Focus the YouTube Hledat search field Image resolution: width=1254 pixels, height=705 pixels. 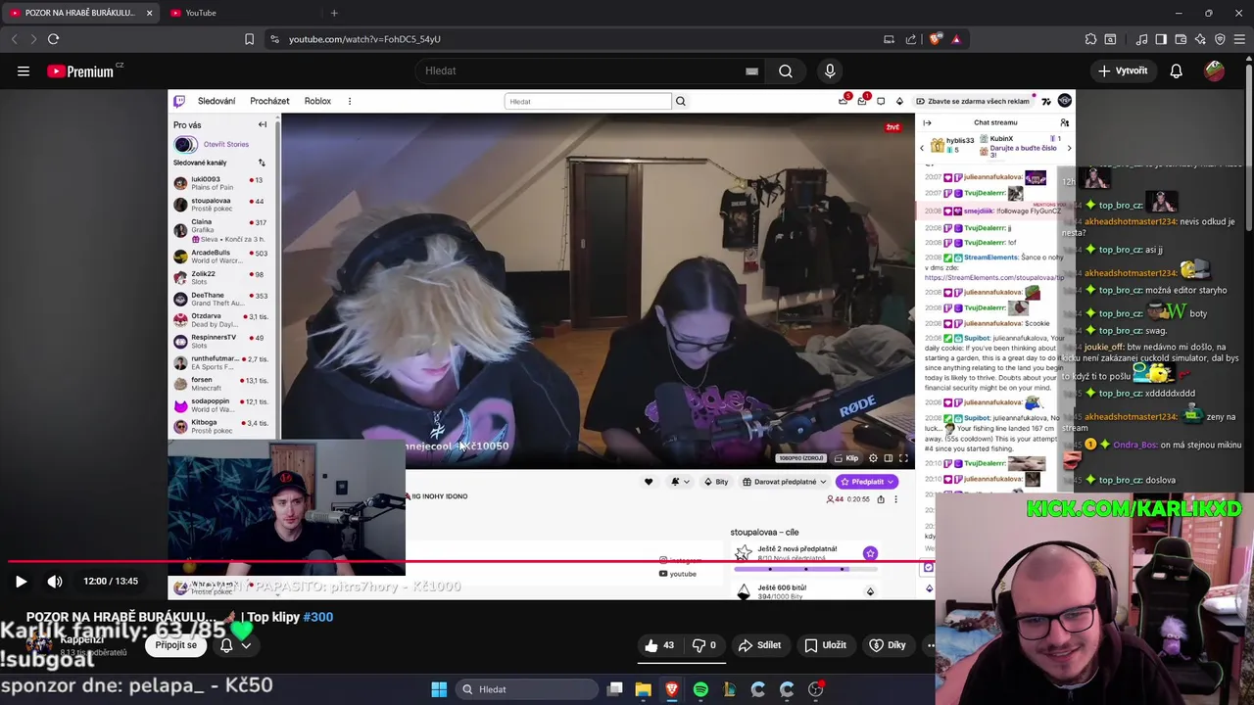point(588,70)
